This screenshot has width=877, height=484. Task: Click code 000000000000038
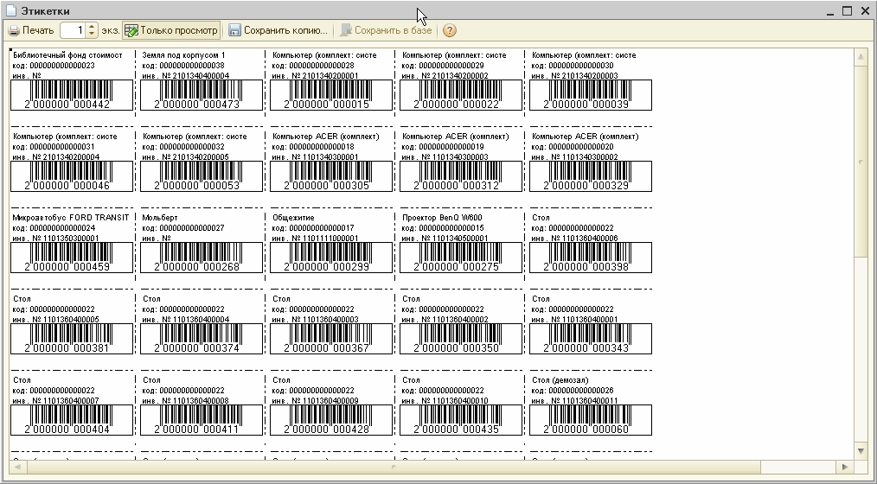[x=192, y=66]
